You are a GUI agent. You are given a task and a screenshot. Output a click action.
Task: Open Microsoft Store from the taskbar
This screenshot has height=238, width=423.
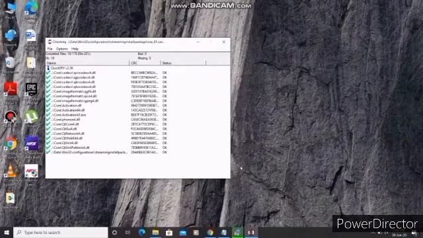click(x=169, y=232)
